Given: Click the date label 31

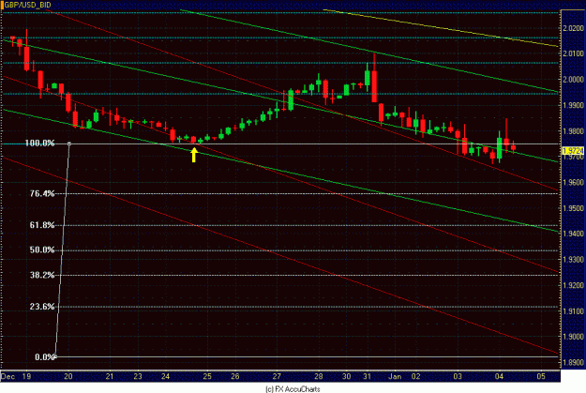Looking at the screenshot, I should coord(367,376).
